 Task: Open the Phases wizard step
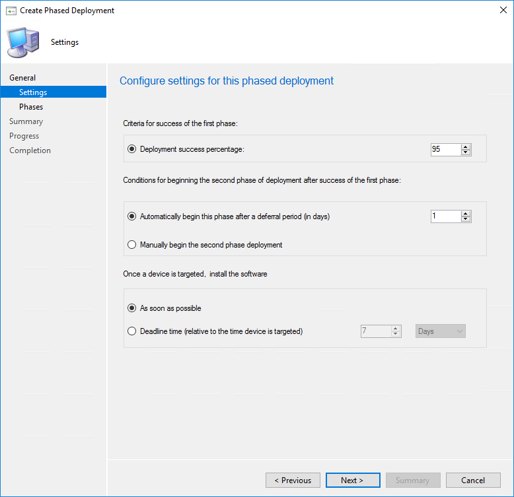(x=31, y=107)
